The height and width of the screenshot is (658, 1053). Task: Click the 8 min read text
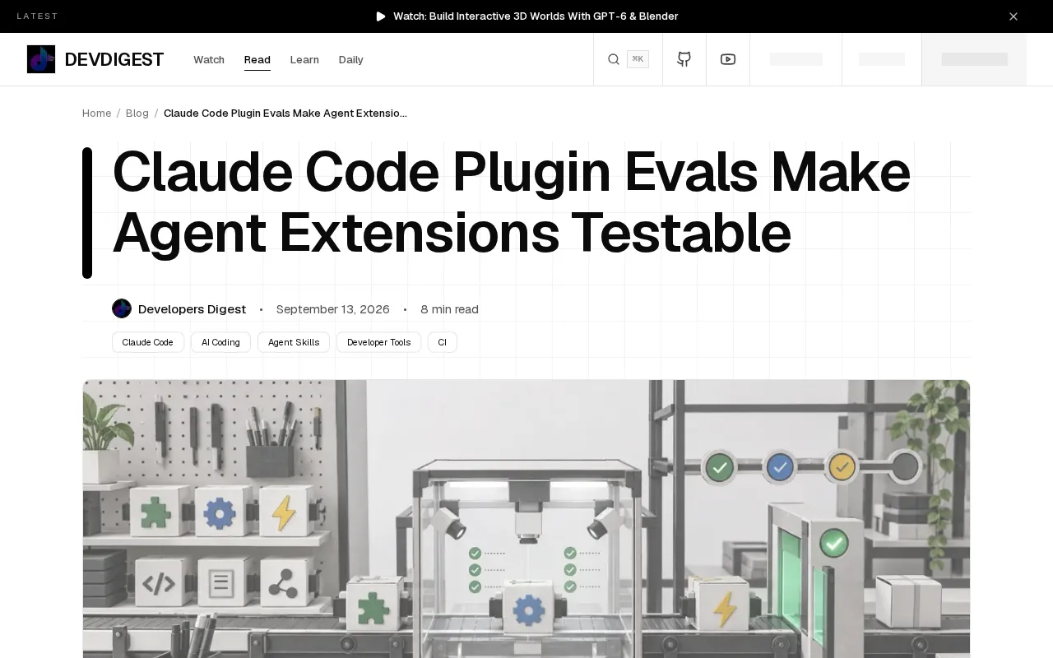(x=449, y=309)
